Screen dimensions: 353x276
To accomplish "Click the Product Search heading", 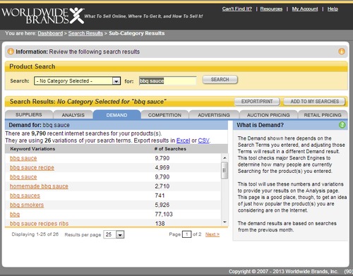I will click(32, 66).
